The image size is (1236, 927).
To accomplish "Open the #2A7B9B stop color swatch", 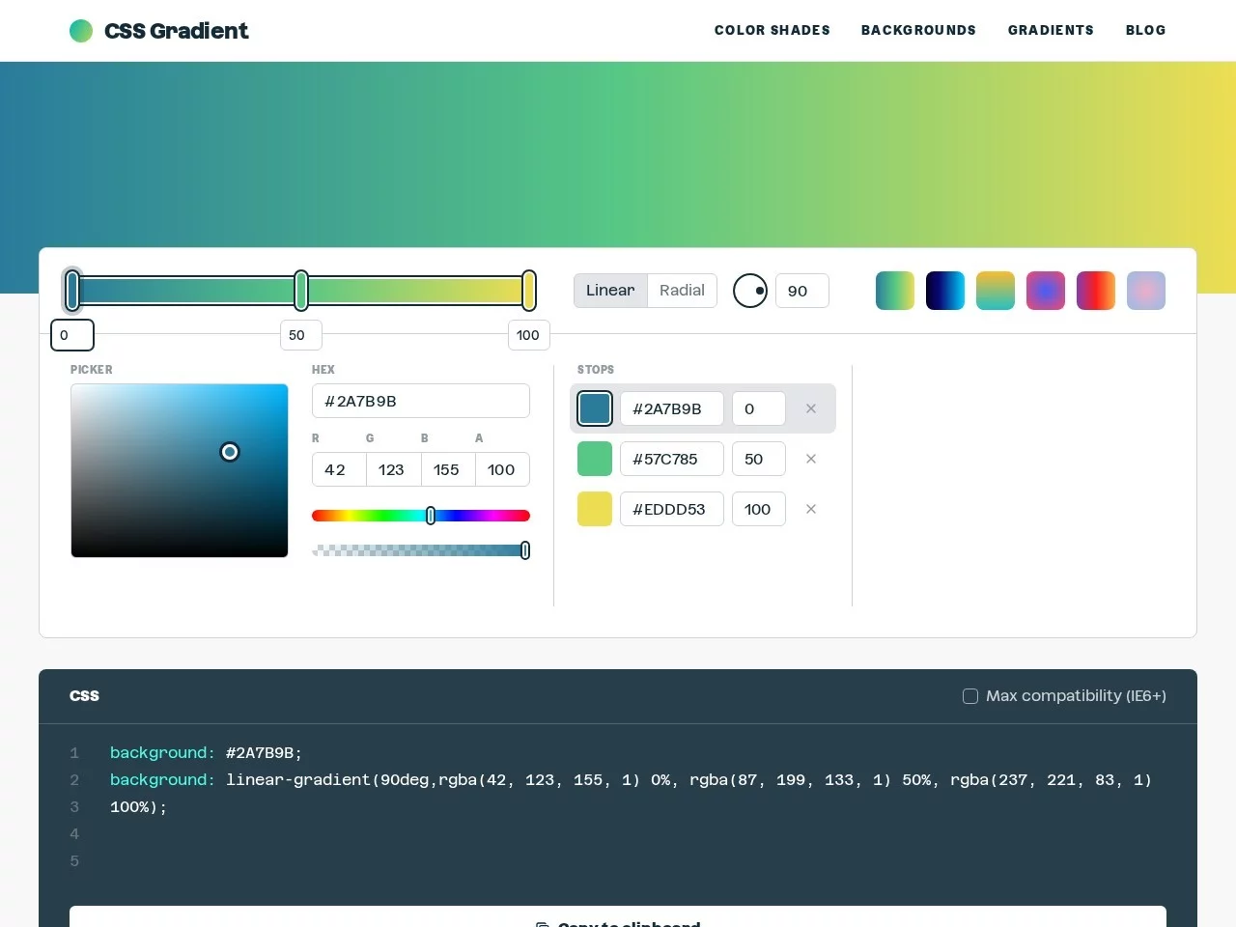I will tap(595, 408).
